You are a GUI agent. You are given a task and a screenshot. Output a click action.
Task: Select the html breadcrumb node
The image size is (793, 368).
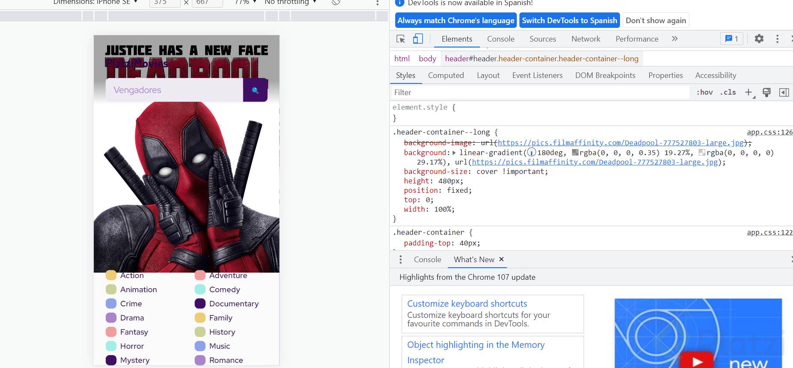pos(402,59)
